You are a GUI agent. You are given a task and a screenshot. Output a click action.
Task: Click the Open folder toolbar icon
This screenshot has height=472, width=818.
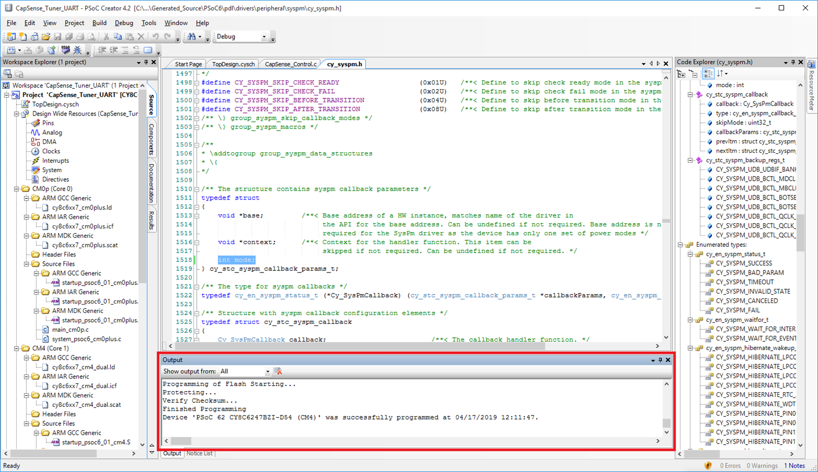46,37
